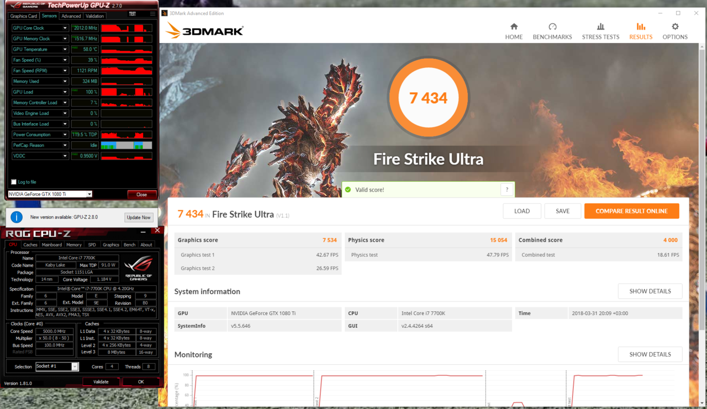This screenshot has width=707, height=409.
Task: Open GPU Memory Clock sensor dropdown
Action: (x=65, y=39)
